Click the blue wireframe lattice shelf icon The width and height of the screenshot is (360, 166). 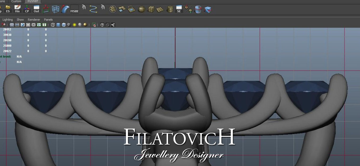click(56, 9)
